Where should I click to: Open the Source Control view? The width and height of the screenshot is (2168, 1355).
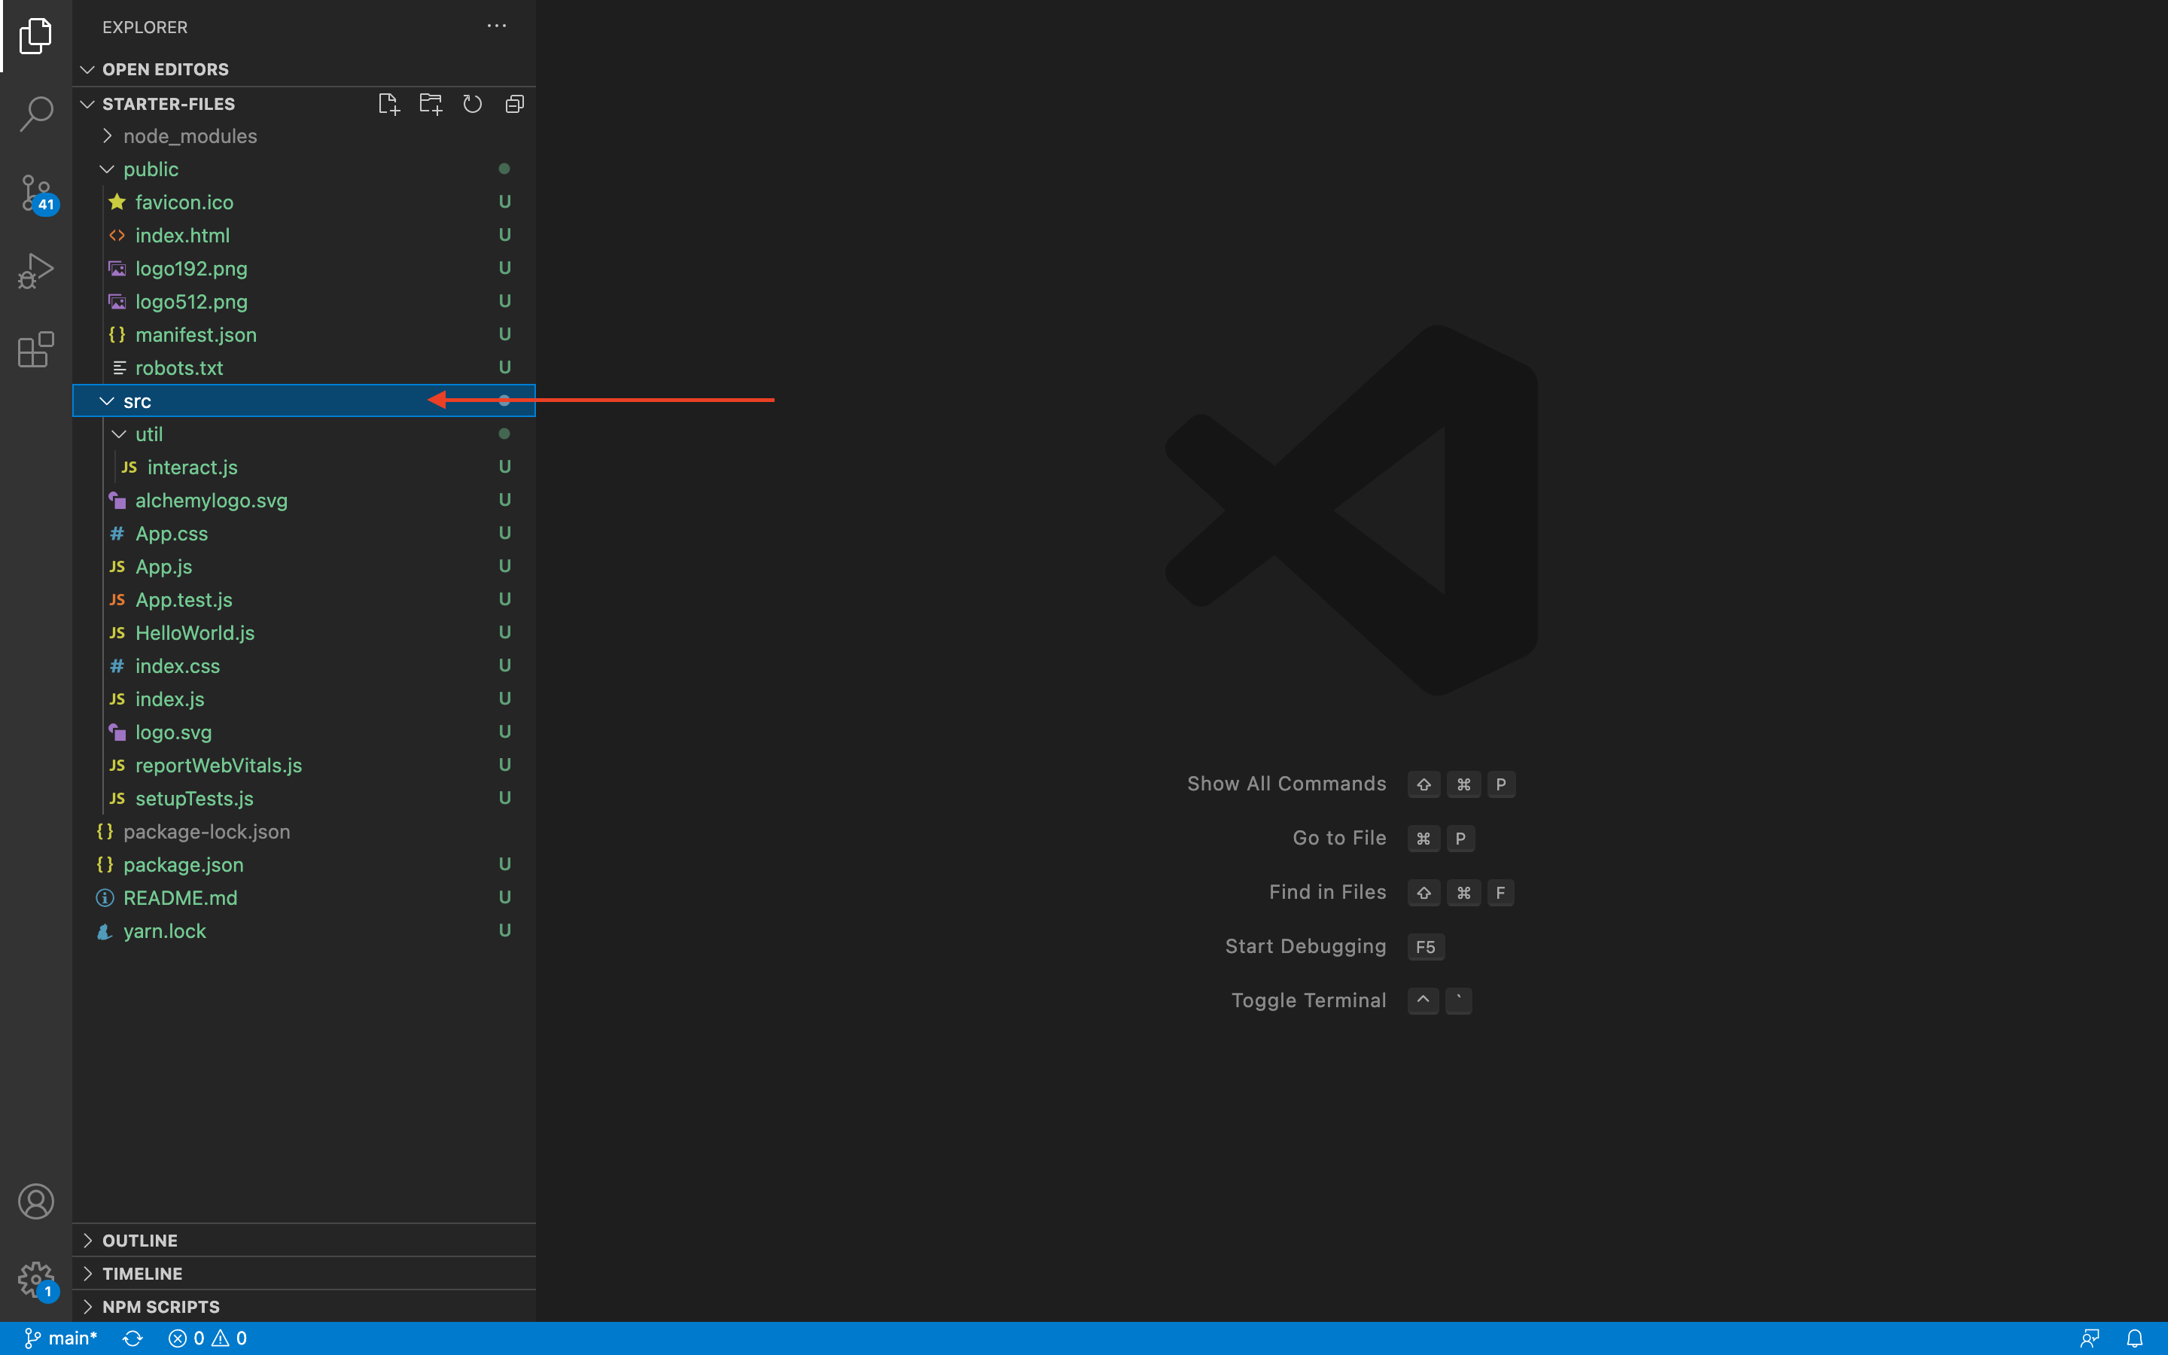tap(36, 192)
